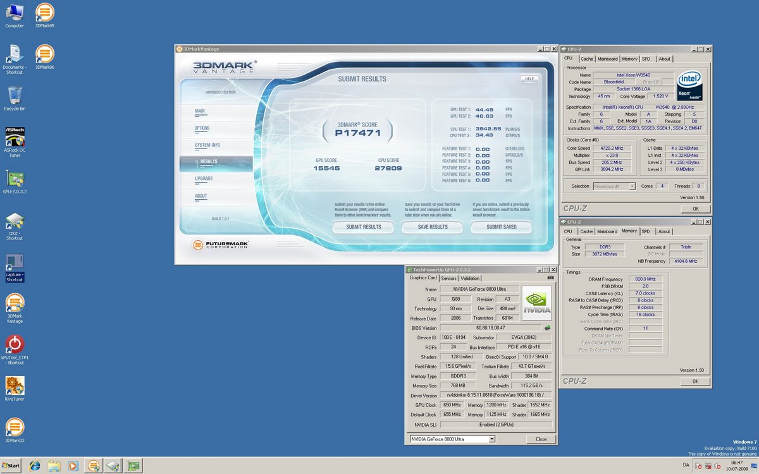Open the ABOUT section in 3DMark Vantage
Image resolution: width=759 pixels, height=474 pixels.
(201, 197)
